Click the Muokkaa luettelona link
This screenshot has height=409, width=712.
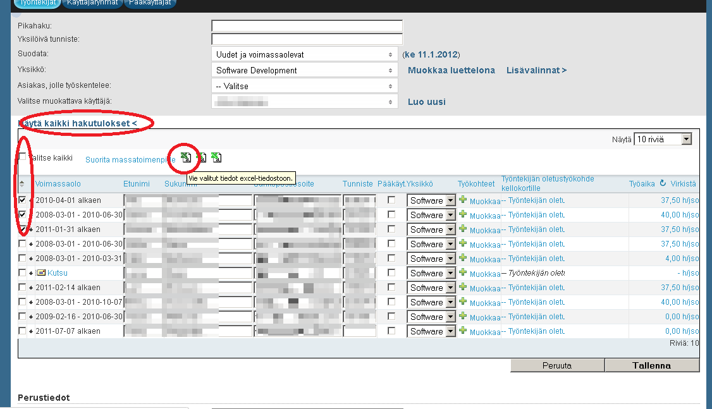tap(451, 70)
